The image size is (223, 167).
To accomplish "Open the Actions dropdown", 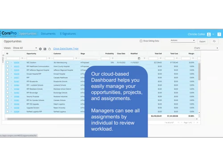I will (183, 41).
